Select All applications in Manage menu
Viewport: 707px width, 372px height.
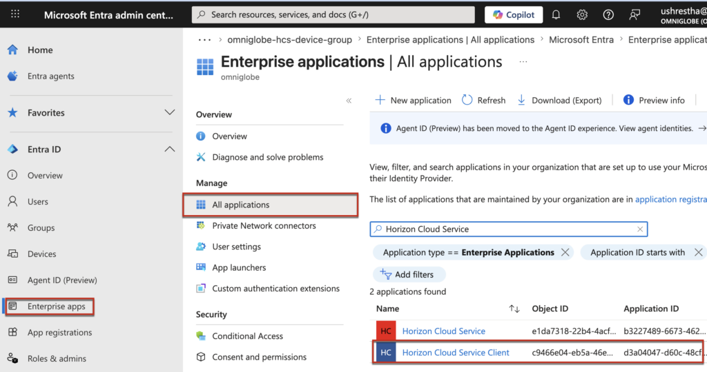point(241,205)
